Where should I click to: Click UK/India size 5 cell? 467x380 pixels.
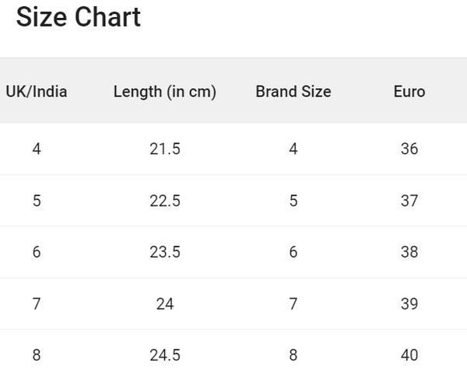[x=37, y=201]
